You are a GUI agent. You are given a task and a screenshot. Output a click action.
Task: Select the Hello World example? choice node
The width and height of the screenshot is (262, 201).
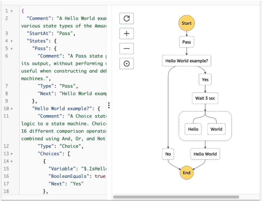(x=186, y=61)
